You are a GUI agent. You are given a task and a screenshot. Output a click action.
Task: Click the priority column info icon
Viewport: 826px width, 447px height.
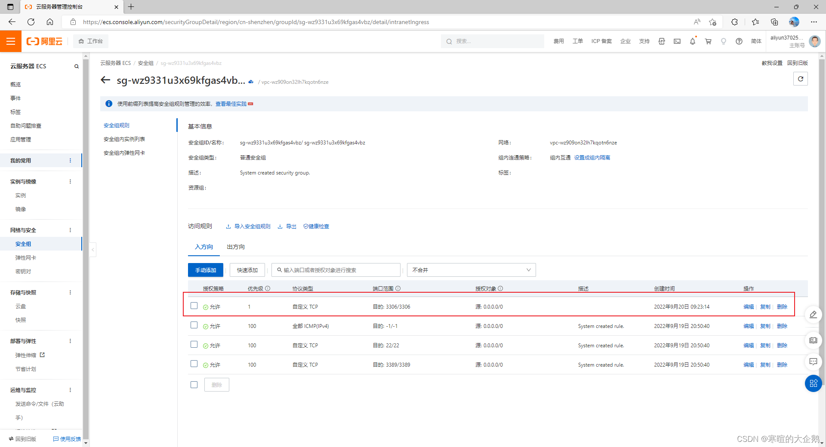[268, 288]
